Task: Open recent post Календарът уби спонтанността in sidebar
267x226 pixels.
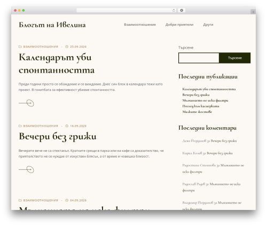Action: 209,89
